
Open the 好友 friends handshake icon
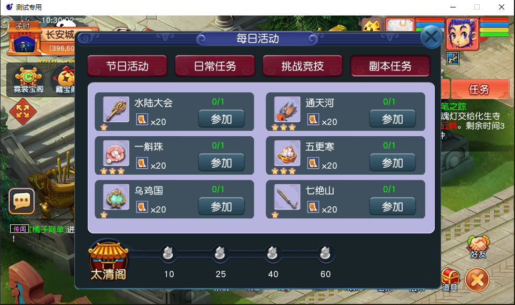point(478,247)
